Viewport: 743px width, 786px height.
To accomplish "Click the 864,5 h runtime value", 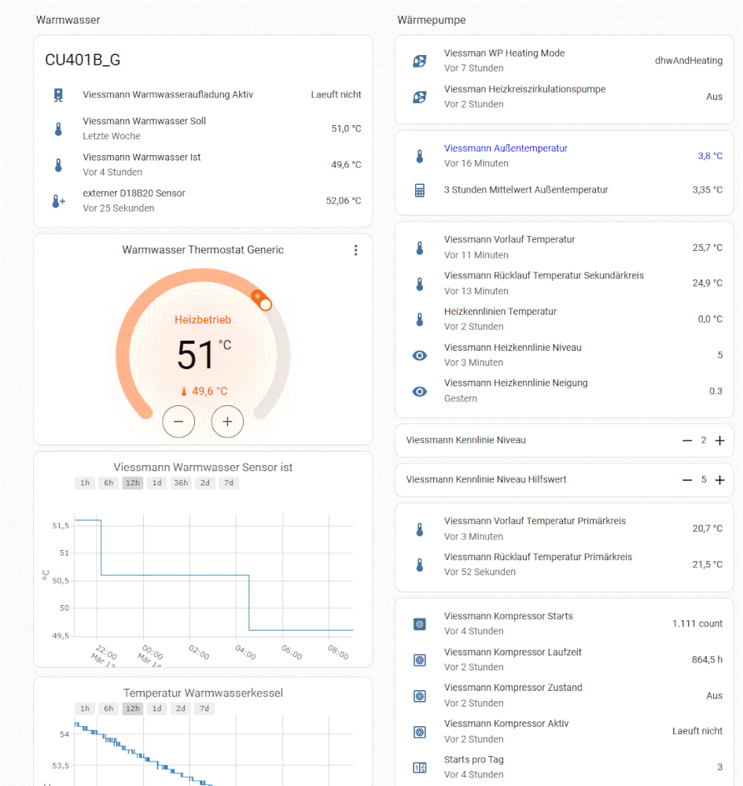I will coord(707,659).
